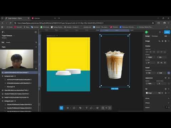
Task: Switch to the Prototype tab
Action: click(155, 36)
